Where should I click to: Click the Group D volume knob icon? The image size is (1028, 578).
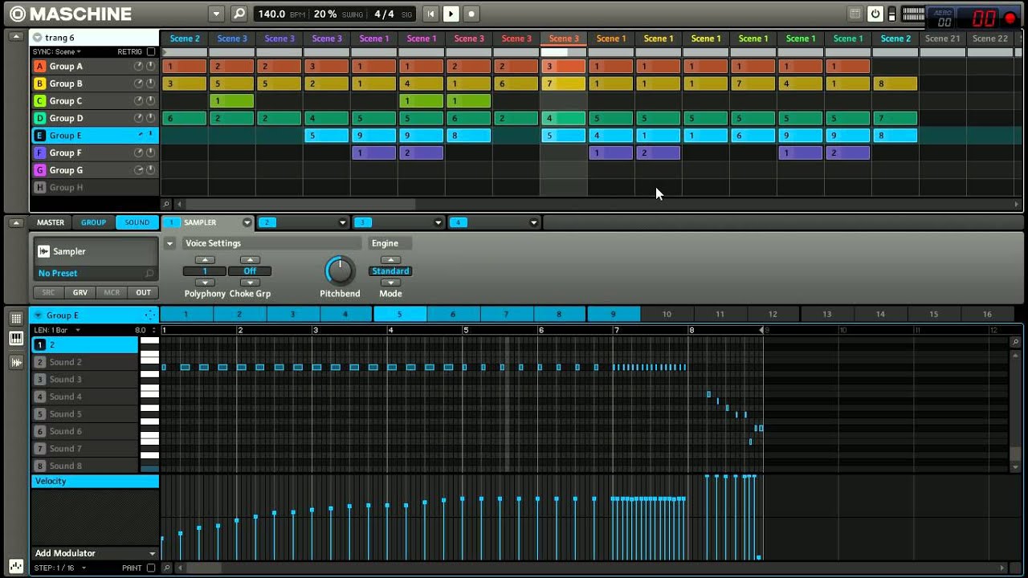point(139,118)
